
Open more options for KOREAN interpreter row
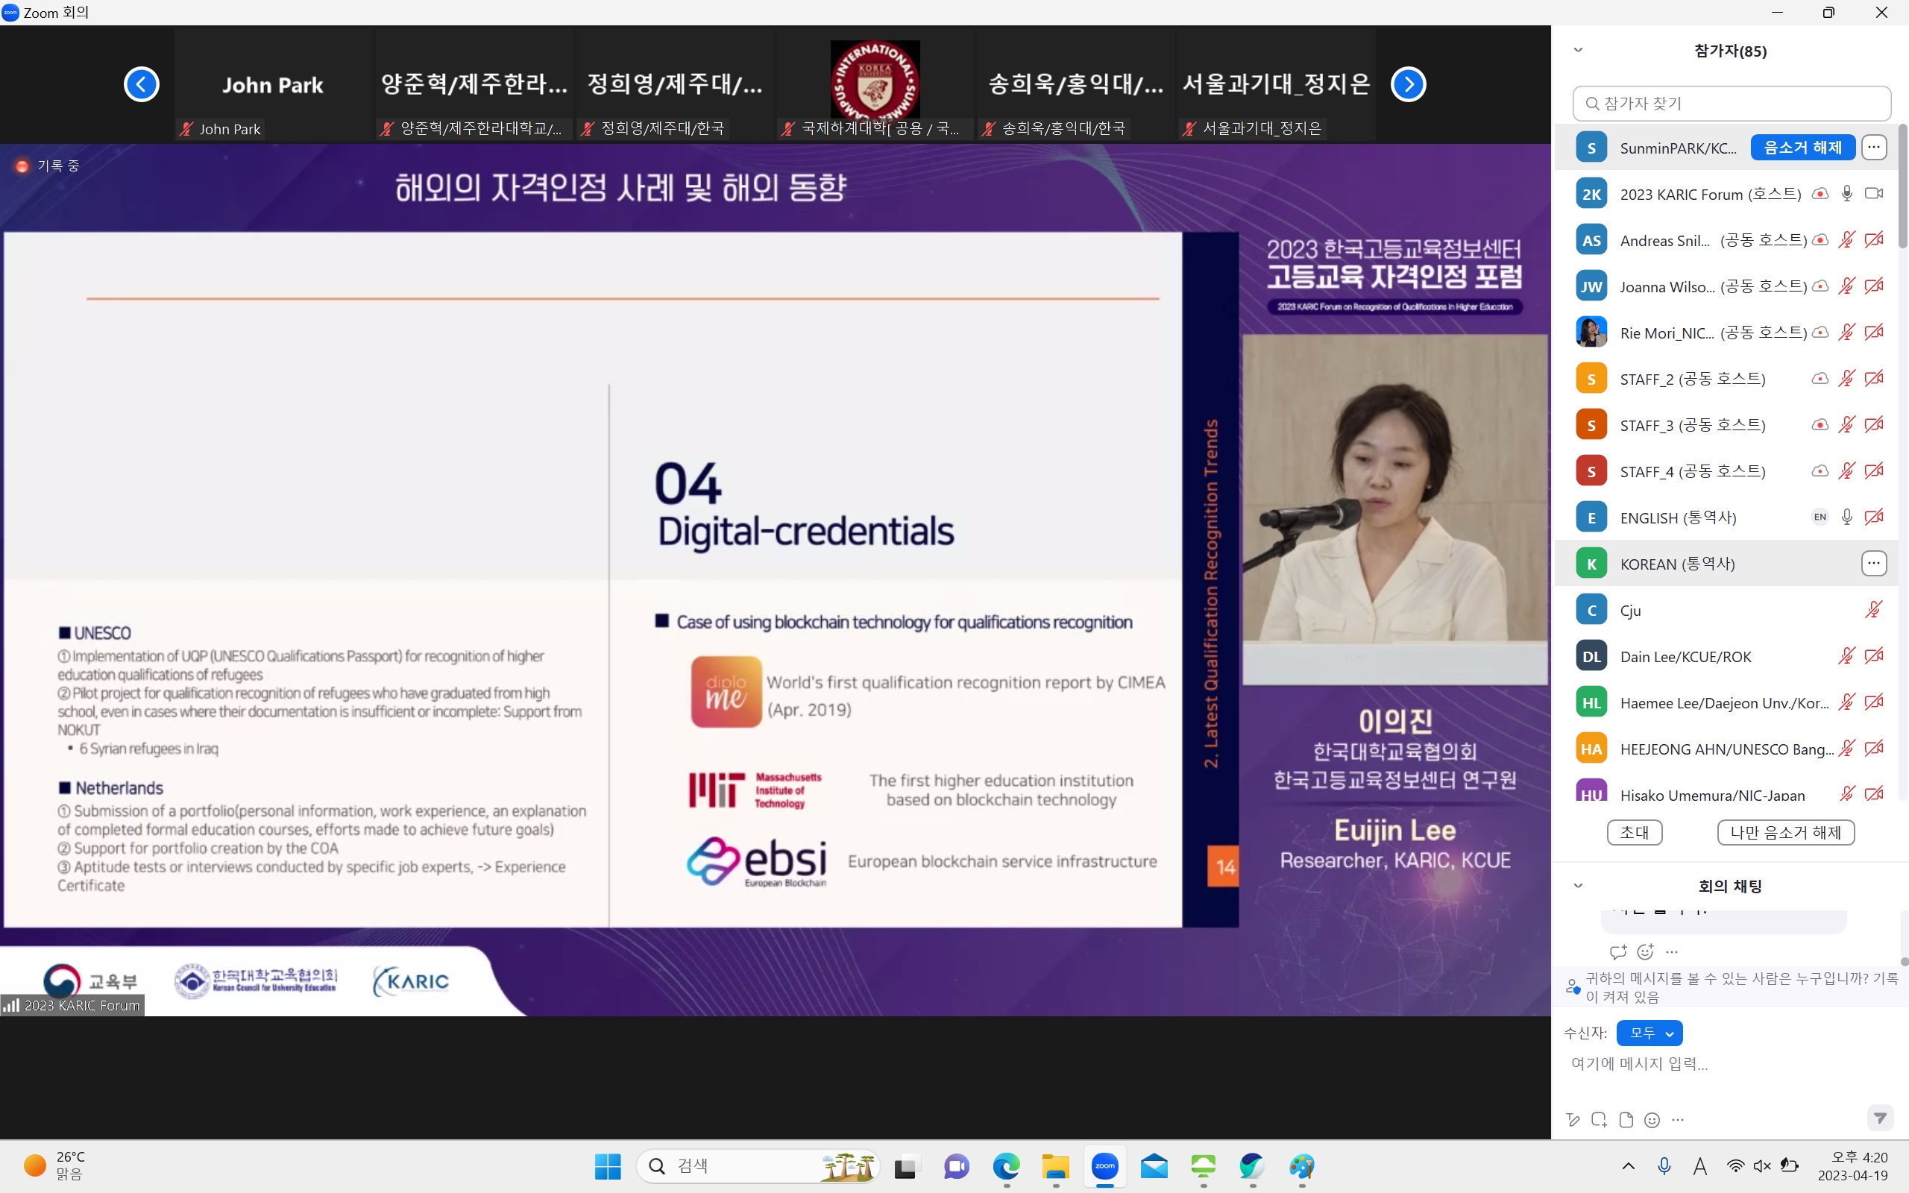click(1873, 564)
